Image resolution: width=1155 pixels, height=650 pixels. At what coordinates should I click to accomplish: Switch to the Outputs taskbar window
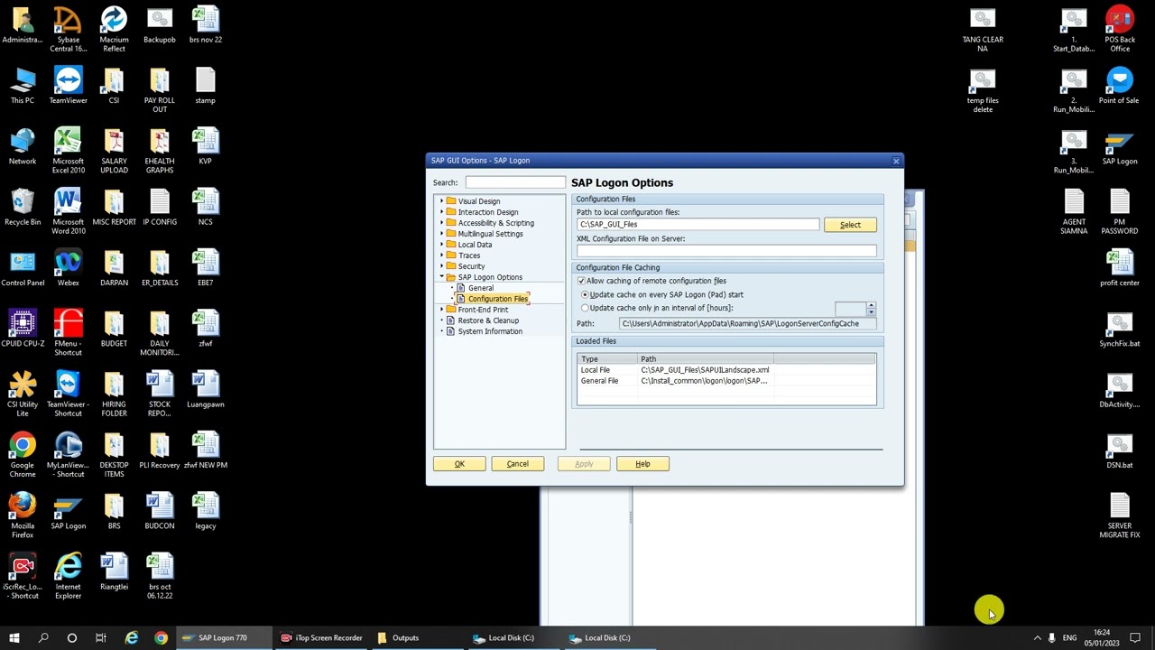coord(405,638)
